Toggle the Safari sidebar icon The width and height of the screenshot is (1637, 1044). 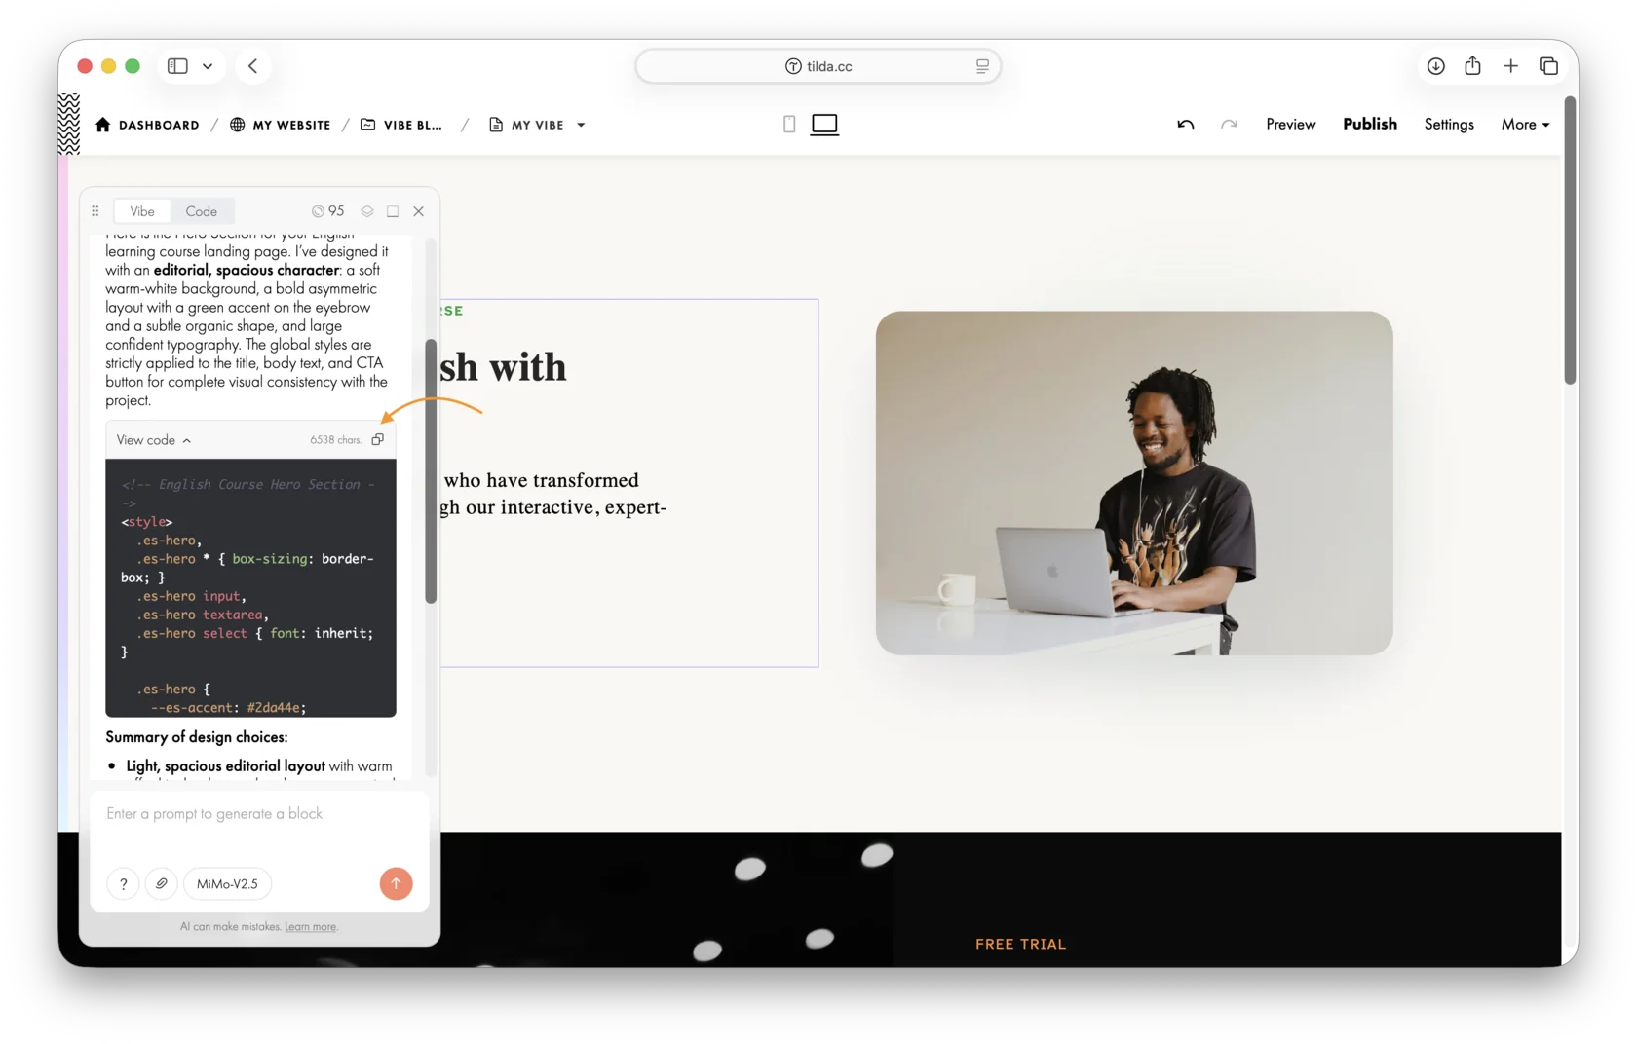click(x=177, y=66)
